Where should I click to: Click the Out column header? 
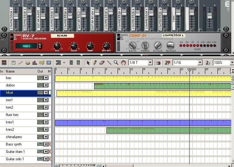40,71
